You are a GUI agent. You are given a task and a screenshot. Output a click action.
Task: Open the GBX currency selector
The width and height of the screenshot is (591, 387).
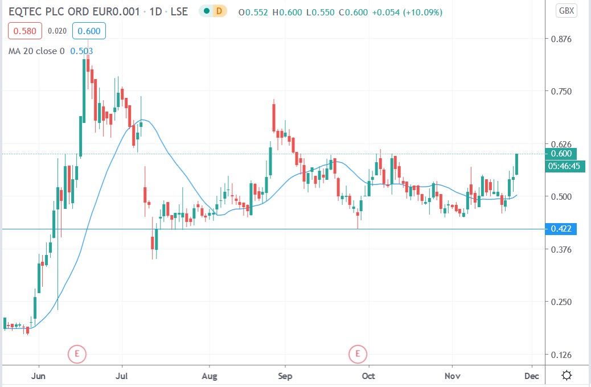coord(566,11)
